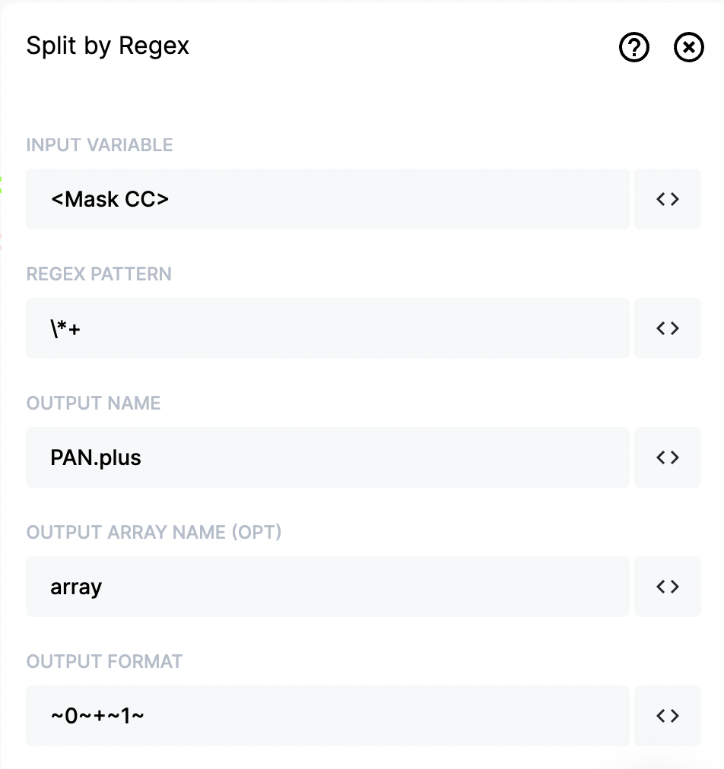This screenshot has height=769, width=724.
Task: Click the INPUT VARIABLE label
Action: (x=100, y=145)
